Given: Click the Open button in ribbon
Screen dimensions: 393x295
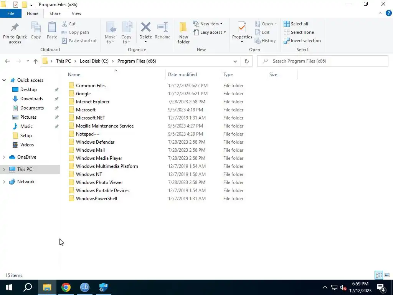Looking at the screenshot, I should point(266,24).
